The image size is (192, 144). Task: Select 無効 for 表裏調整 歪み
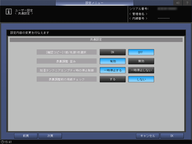(x=141, y=61)
